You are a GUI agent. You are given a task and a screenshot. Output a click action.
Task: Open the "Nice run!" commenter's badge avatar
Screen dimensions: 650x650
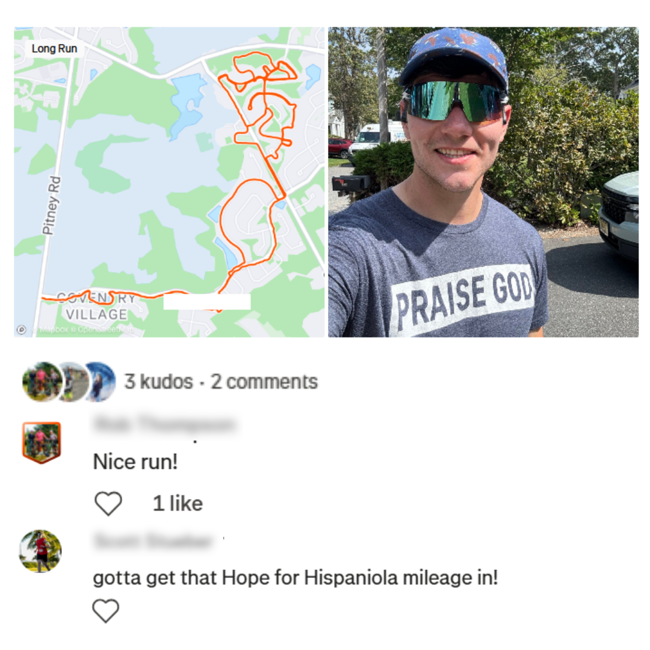(x=42, y=442)
